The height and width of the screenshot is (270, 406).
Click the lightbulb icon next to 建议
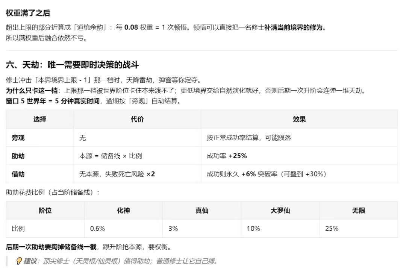point(19,261)
